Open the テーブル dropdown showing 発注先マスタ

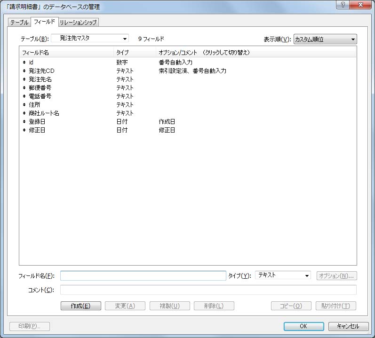(90, 38)
